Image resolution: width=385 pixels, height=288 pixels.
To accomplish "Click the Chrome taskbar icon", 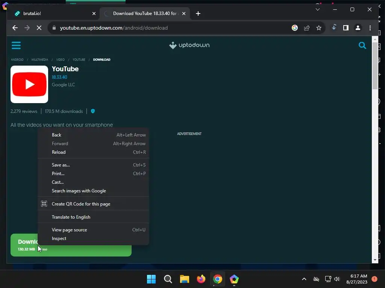I will coord(218,279).
